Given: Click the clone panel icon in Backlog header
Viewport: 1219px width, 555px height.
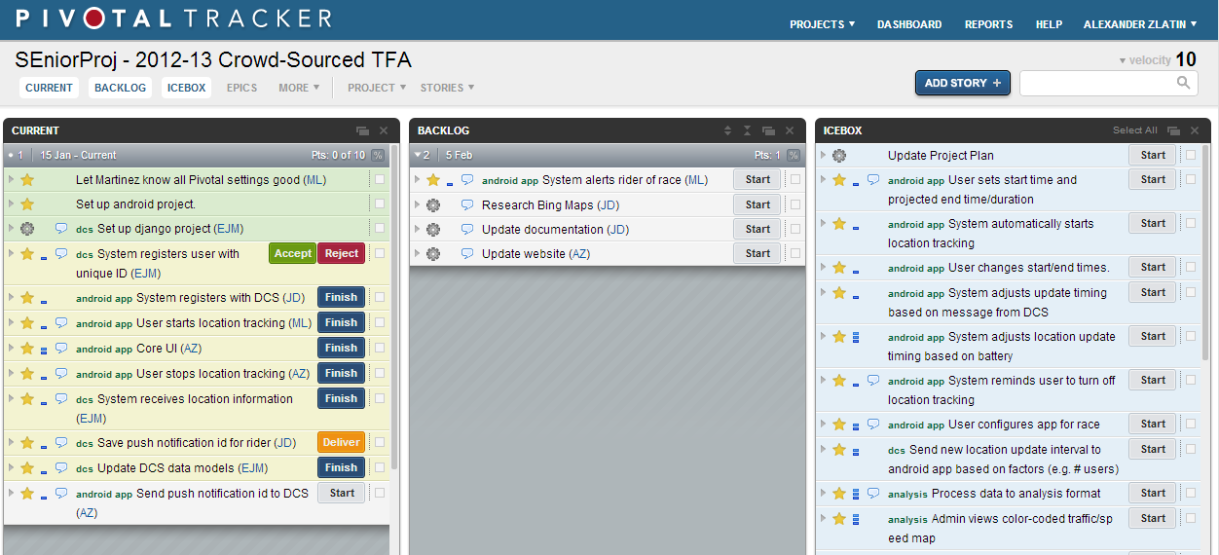Looking at the screenshot, I should (768, 130).
